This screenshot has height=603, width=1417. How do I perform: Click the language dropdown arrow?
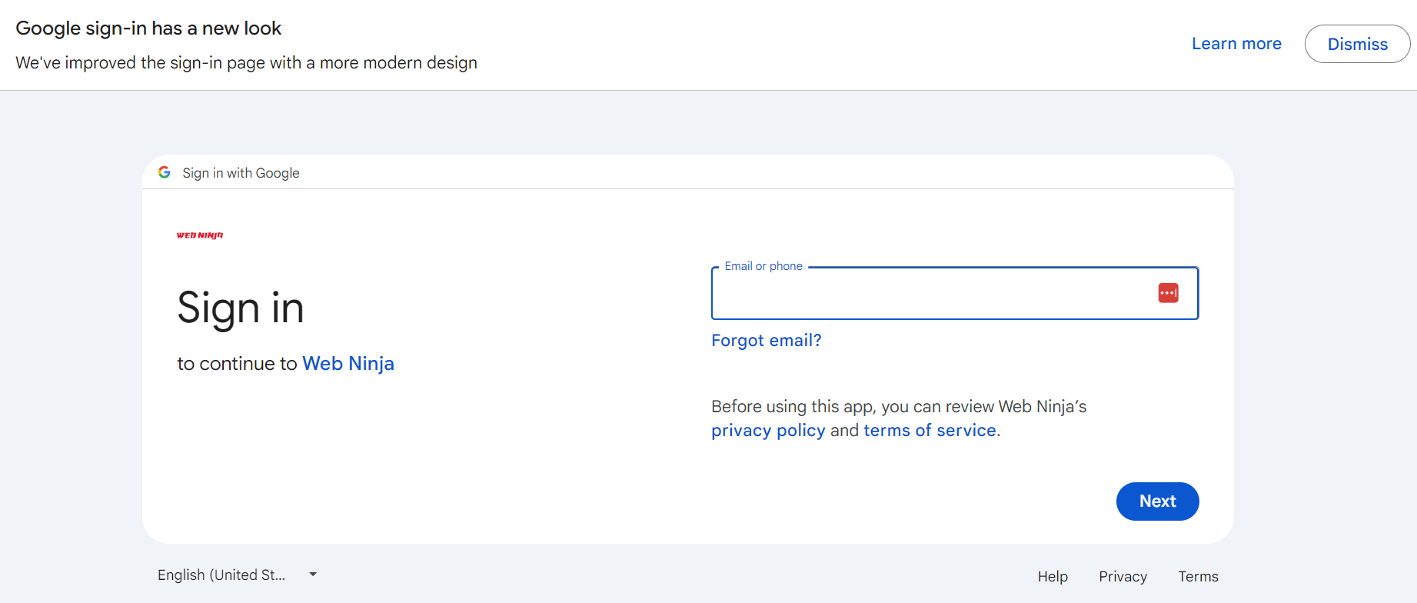[x=313, y=575]
